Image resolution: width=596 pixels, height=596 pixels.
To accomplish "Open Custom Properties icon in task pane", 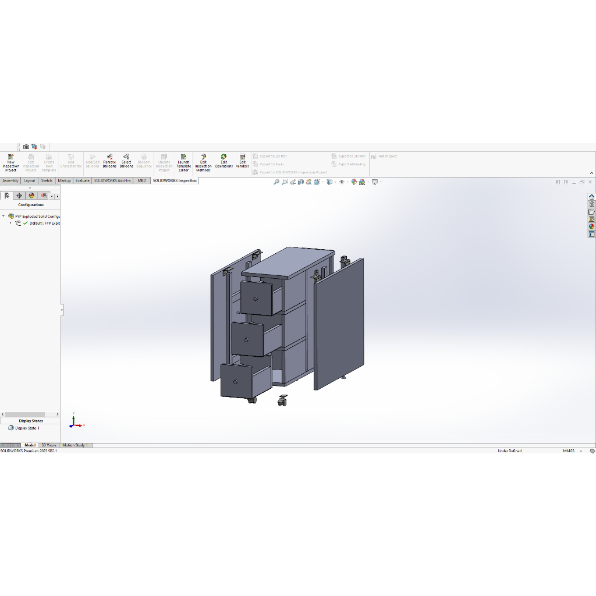I will pos(591,234).
